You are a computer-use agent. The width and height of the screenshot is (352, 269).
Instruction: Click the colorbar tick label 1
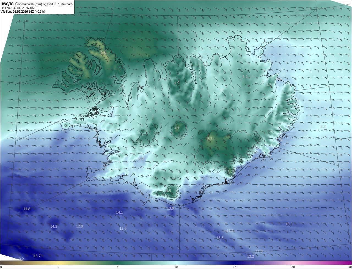point(59,267)
